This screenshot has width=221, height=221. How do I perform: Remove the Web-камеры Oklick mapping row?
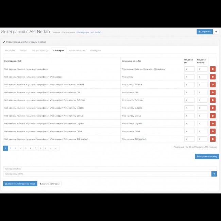[x=213, y=131]
